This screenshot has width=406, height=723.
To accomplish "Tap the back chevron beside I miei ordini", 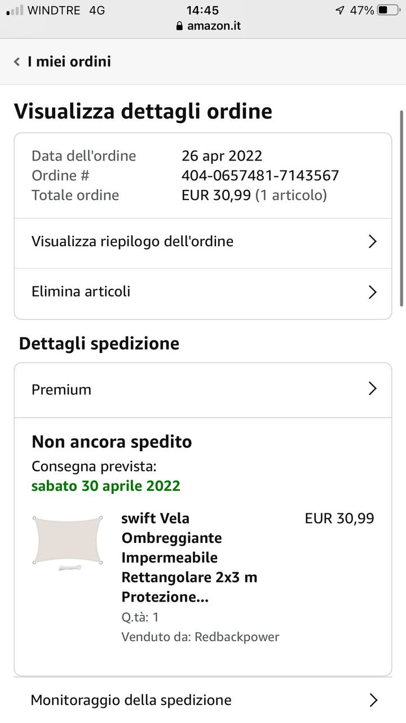I will (17, 62).
